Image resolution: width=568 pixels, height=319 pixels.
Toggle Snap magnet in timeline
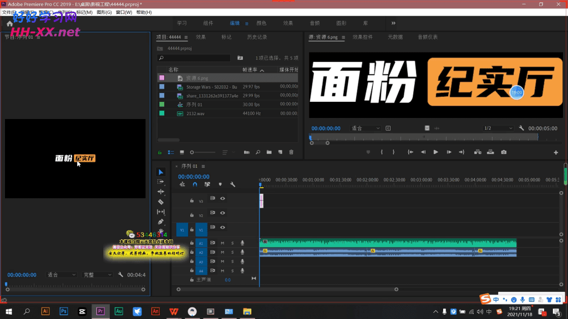[195, 184]
